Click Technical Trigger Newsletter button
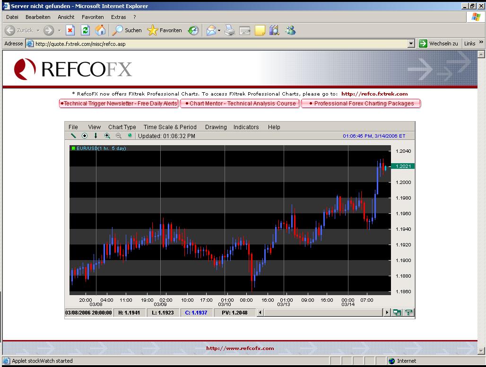486x367 pixels. click(119, 104)
